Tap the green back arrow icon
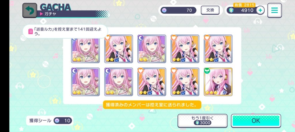This screenshot has height=132, width=295. click(30, 11)
